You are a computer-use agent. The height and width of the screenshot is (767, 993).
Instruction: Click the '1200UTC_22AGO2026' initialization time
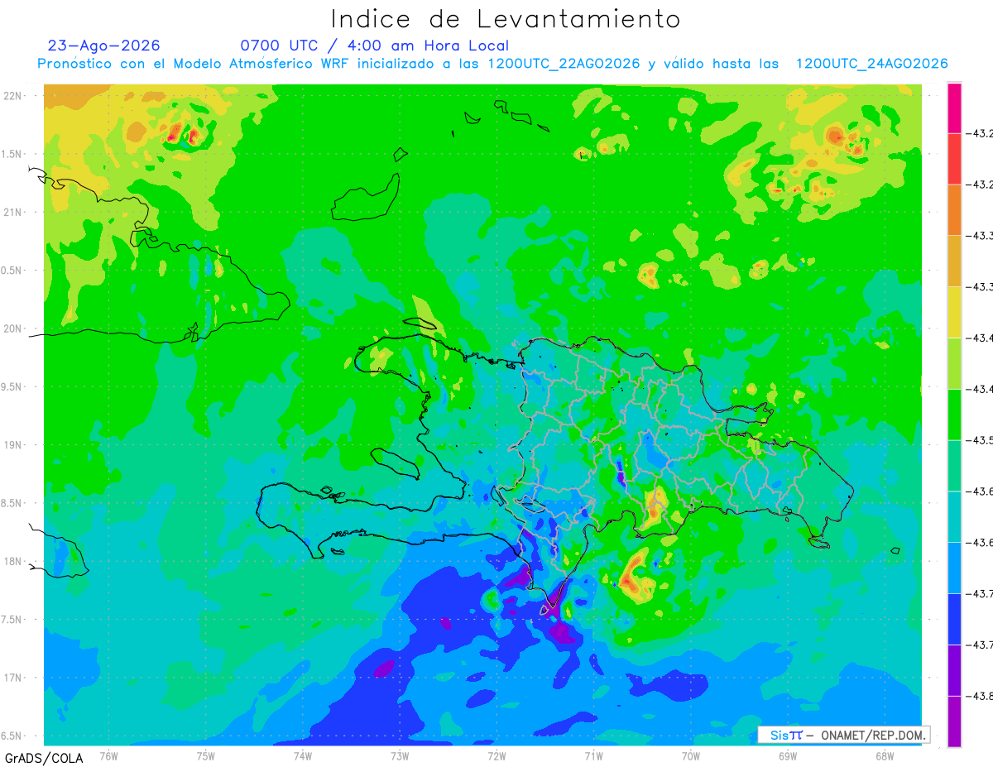click(564, 64)
